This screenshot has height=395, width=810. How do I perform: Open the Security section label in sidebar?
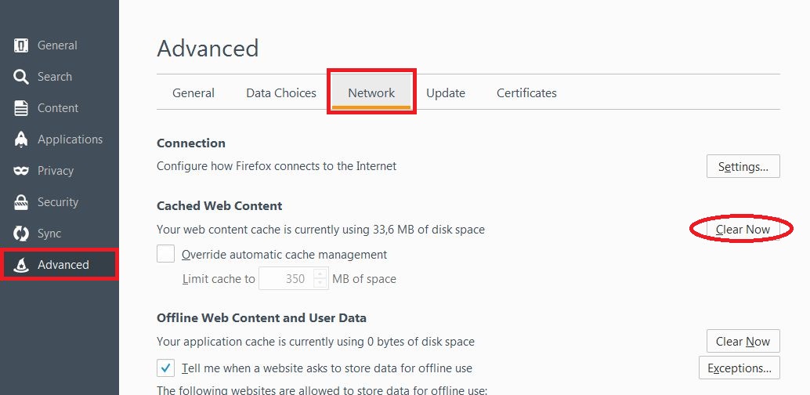57,202
